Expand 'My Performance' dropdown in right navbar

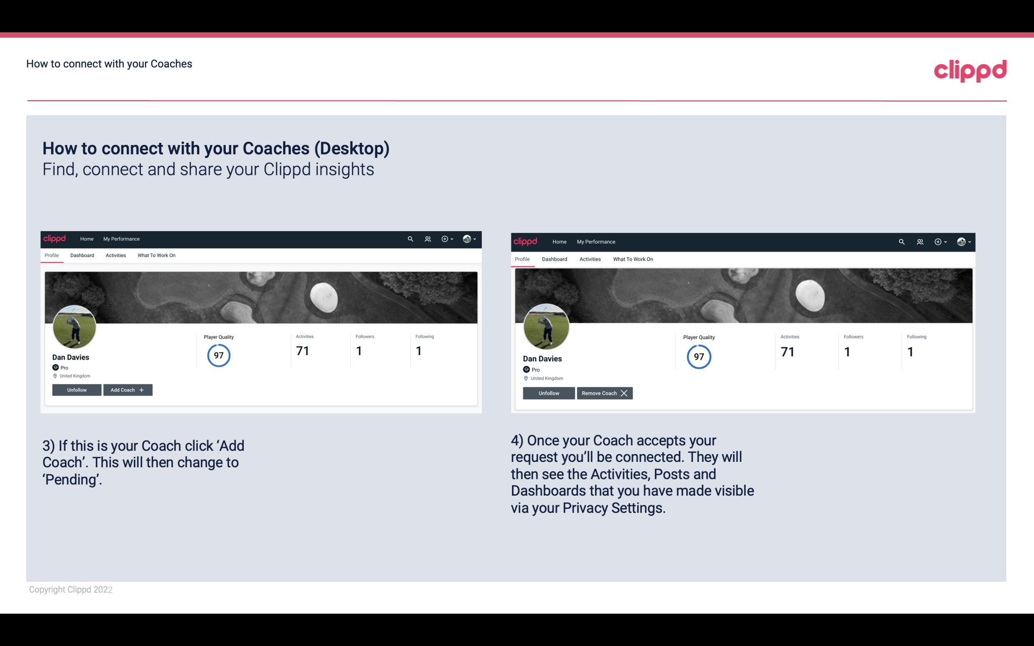point(596,241)
